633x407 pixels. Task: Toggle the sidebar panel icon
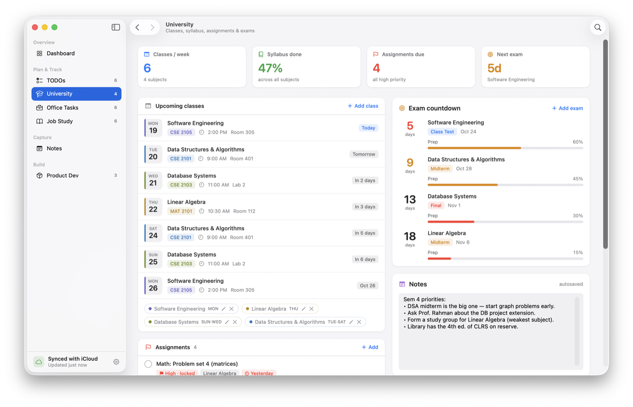(x=116, y=27)
